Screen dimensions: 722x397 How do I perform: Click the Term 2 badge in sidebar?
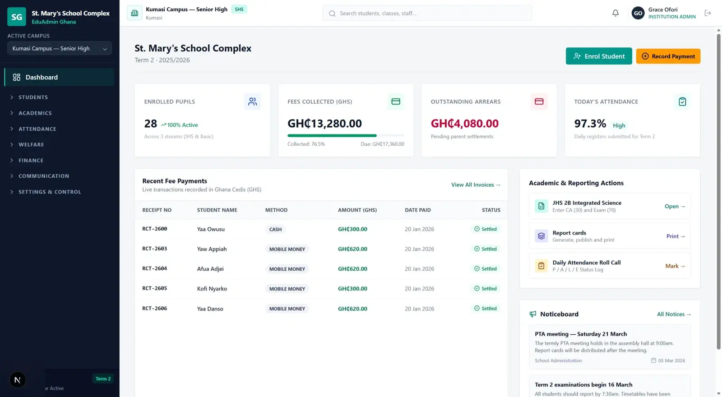(103, 379)
